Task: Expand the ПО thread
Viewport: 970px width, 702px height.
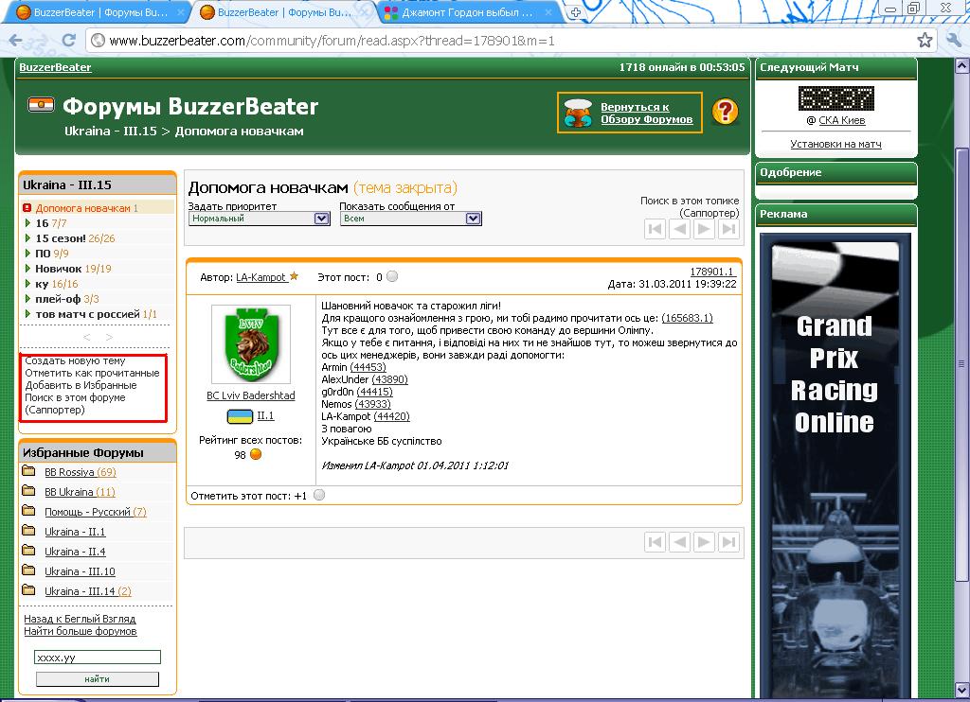Action: coord(27,253)
